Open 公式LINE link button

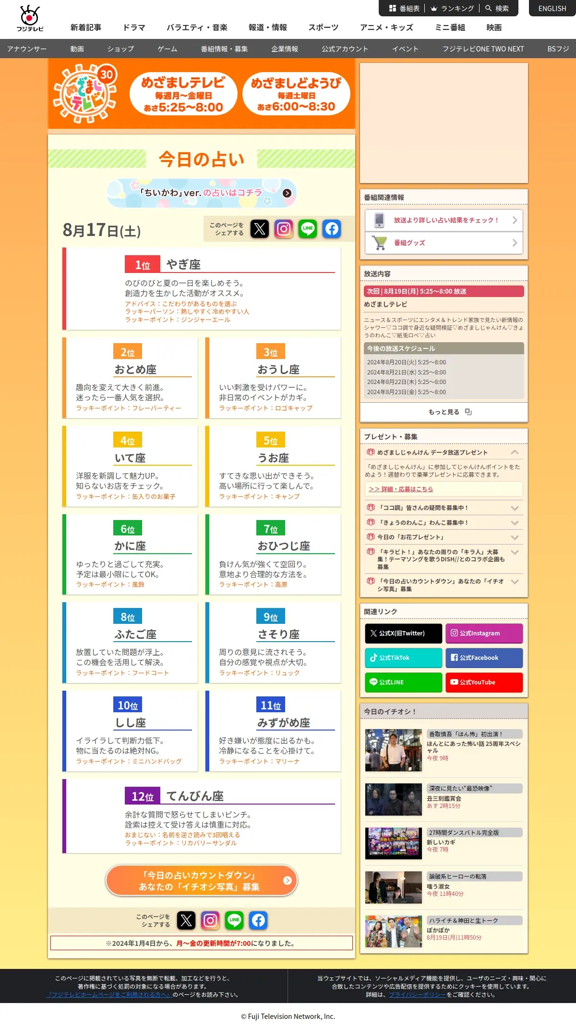coord(403,682)
